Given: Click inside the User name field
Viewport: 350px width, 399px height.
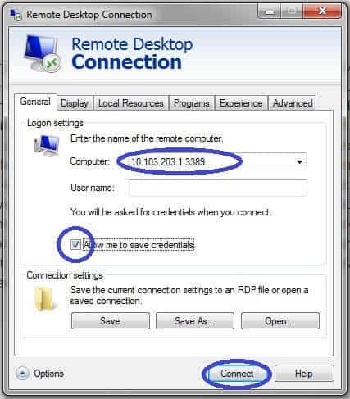Looking at the screenshot, I should 218,188.
